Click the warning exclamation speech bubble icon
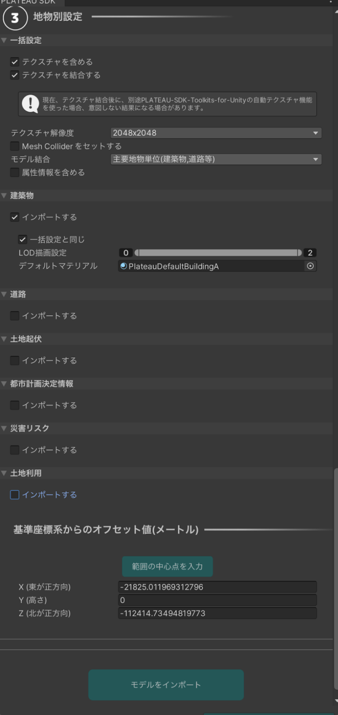The image size is (338, 715). [30, 104]
